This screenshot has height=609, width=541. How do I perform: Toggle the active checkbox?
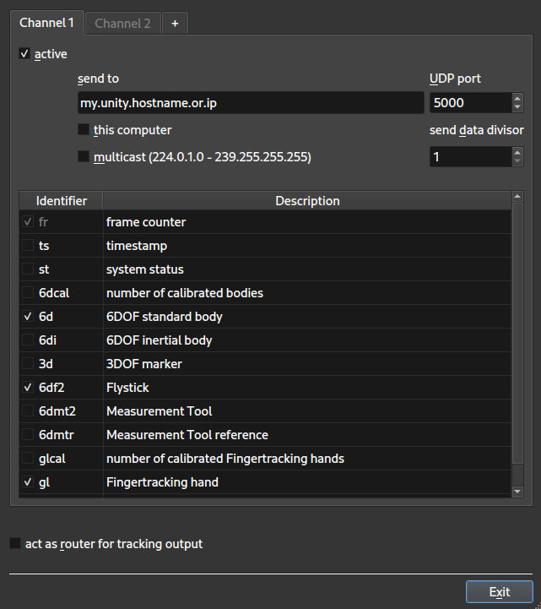[x=24, y=53]
